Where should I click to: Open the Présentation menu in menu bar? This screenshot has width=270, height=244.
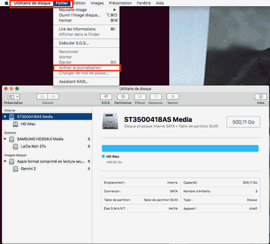(x=120, y=3)
